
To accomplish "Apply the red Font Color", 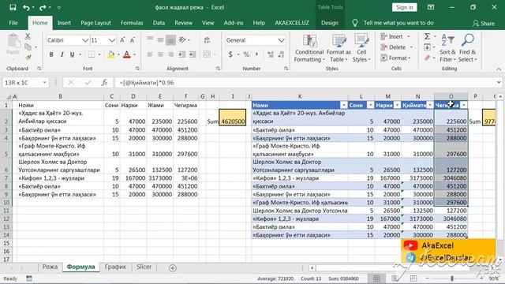I will [x=127, y=54].
